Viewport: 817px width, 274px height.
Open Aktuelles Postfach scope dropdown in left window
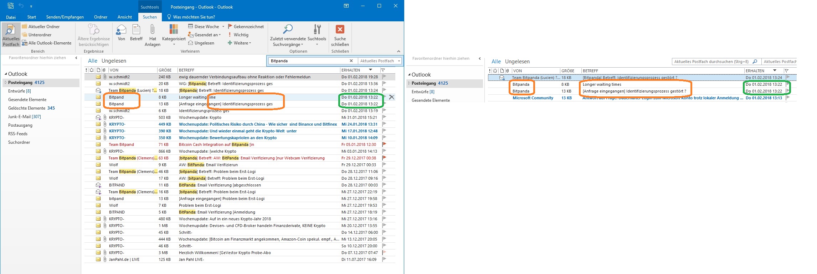coord(380,61)
